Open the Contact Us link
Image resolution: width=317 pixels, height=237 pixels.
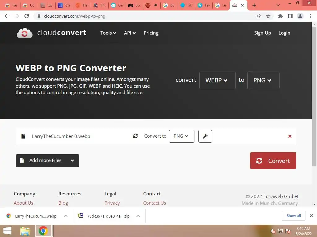154,203
